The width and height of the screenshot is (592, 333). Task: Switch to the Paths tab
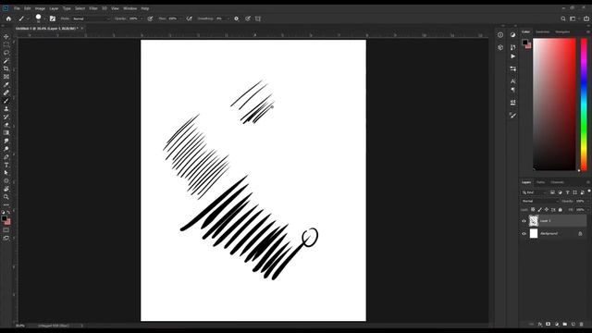pyautogui.click(x=540, y=182)
